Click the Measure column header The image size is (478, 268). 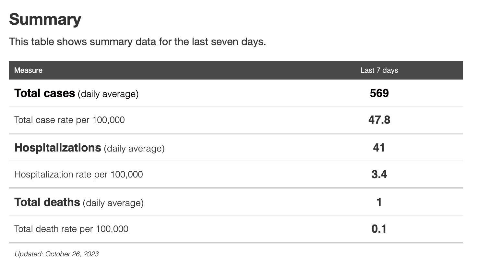pos(28,70)
